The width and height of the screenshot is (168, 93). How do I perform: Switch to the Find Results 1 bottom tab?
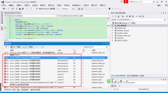[25, 90]
